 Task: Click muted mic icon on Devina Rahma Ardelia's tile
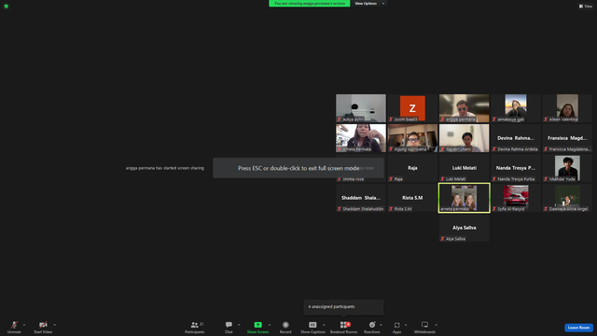click(494, 149)
